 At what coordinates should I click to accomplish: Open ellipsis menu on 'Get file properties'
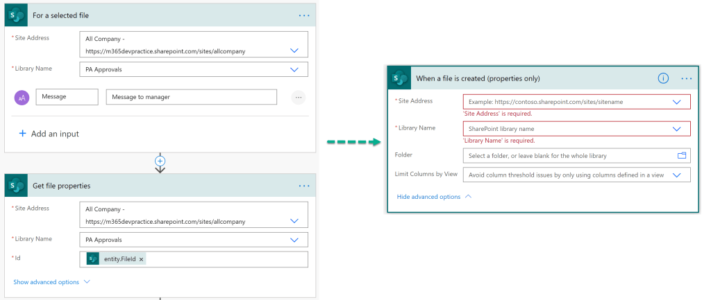coord(304,186)
